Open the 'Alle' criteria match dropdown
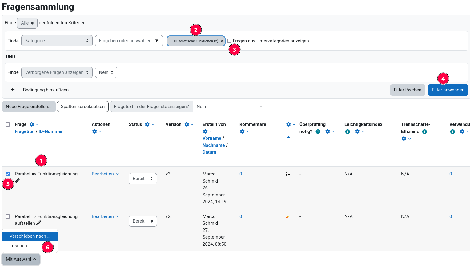Viewport: 470px width, 266px height. click(27, 23)
